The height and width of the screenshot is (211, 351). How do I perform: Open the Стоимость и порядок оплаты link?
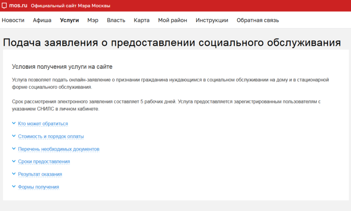click(x=51, y=136)
